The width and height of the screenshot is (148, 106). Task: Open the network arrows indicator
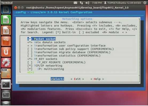point(81,3)
